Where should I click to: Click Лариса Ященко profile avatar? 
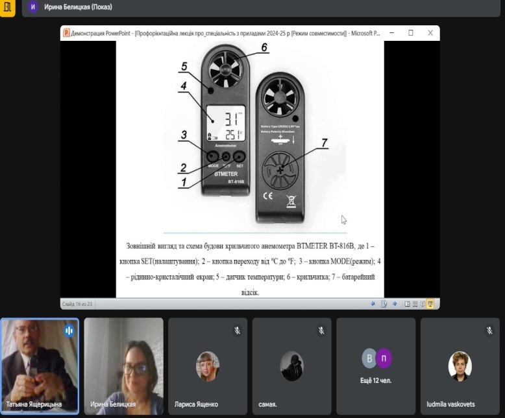(208, 366)
